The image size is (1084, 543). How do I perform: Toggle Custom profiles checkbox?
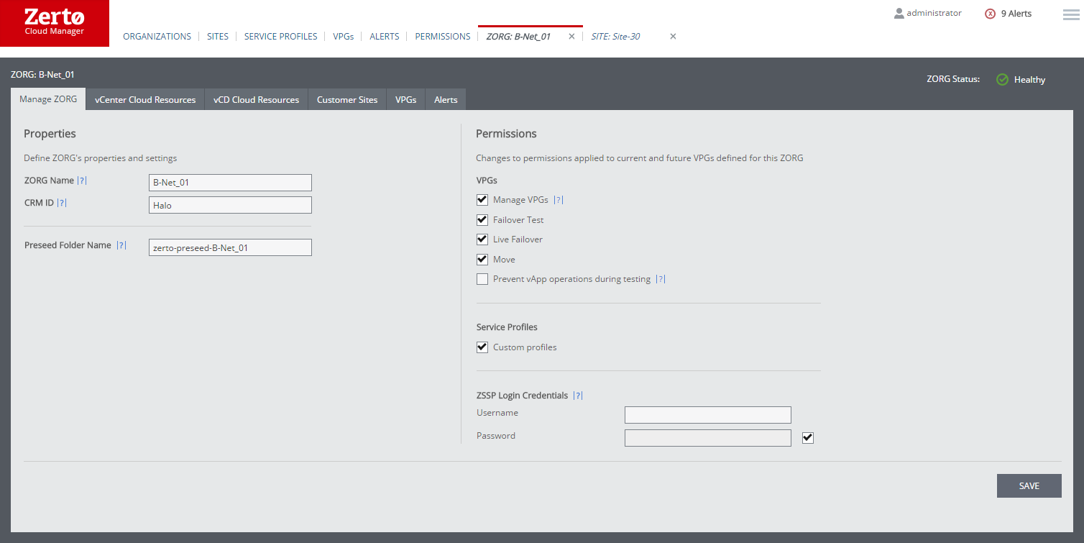482,347
